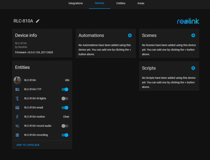
Task: Click the Automations card heading
Action: click(91, 35)
